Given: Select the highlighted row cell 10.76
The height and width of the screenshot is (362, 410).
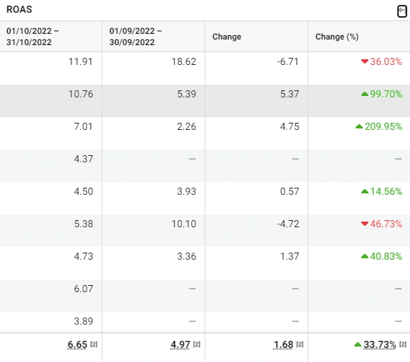Looking at the screenshot, I should pyautogui.click(x=51, y=101).
